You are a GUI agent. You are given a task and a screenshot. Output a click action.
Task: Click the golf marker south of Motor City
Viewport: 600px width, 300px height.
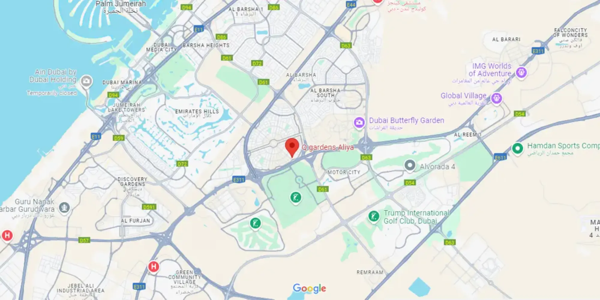pyautogui.click(x=296, y=198)
